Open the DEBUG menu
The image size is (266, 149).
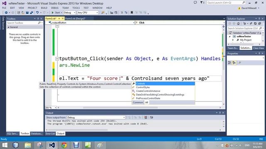[54, 8]
